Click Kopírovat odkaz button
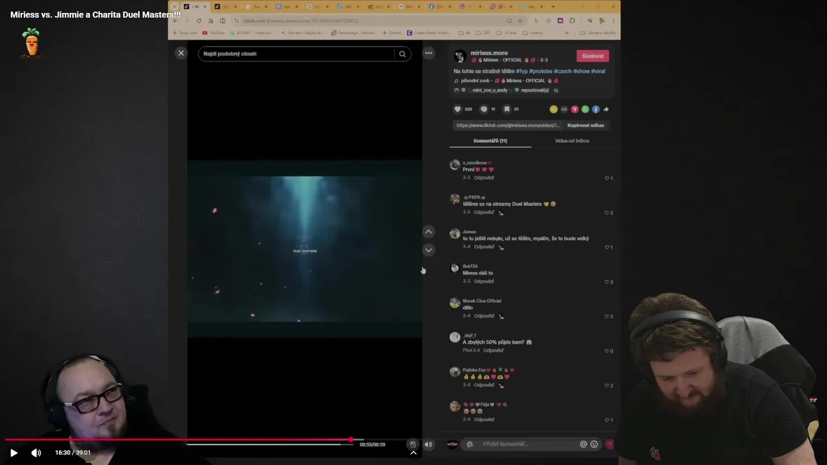 (586, 125)
